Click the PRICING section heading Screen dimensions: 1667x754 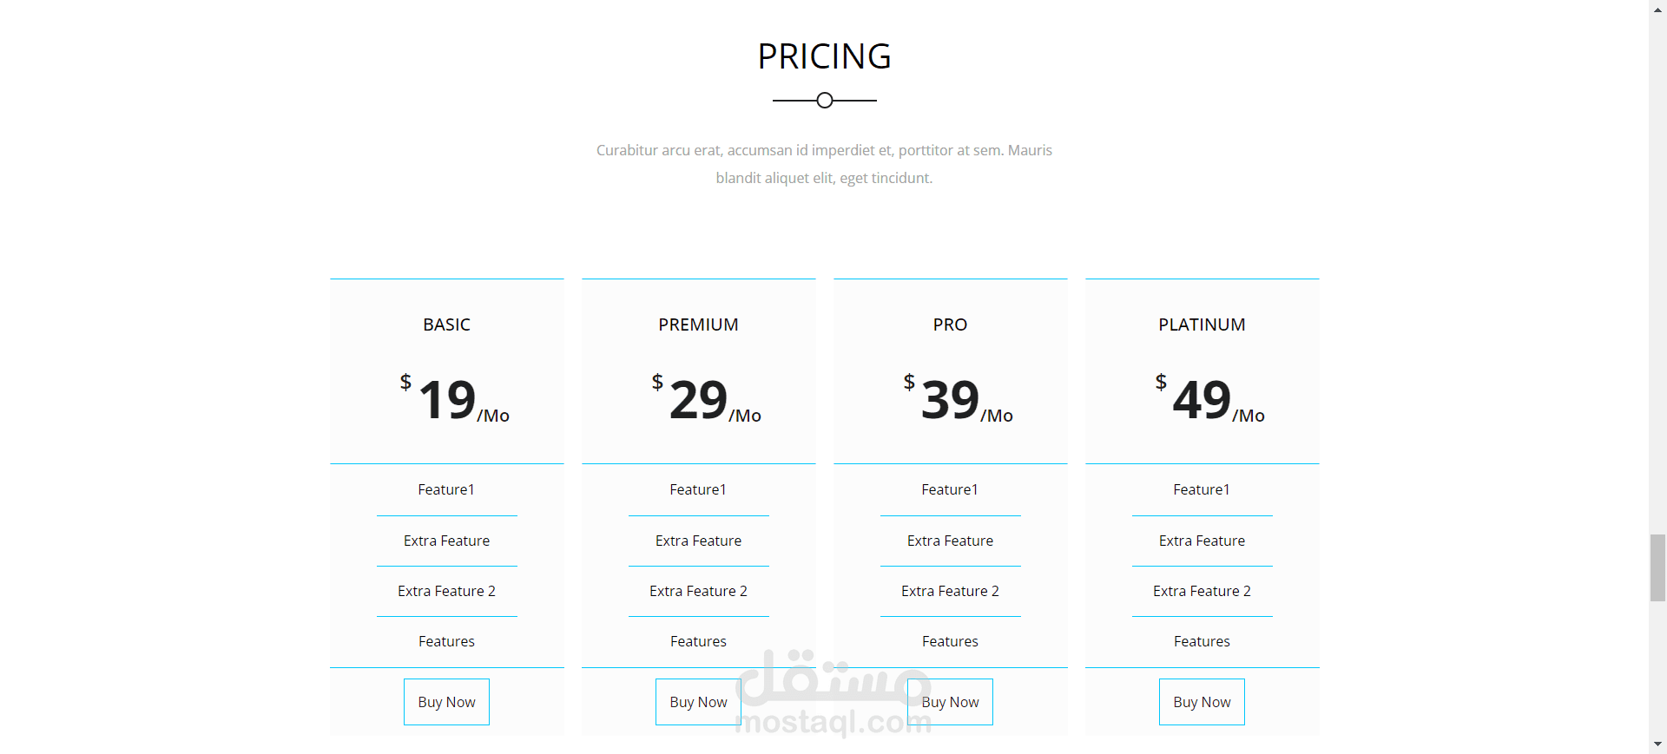coord(825,56)
